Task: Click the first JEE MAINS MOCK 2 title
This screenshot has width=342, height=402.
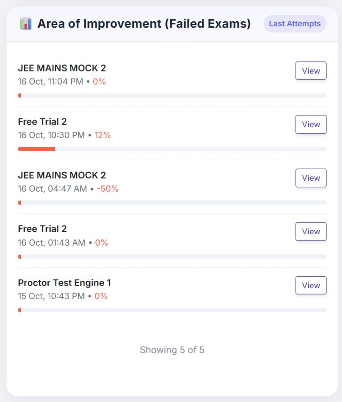Action: 62,68
